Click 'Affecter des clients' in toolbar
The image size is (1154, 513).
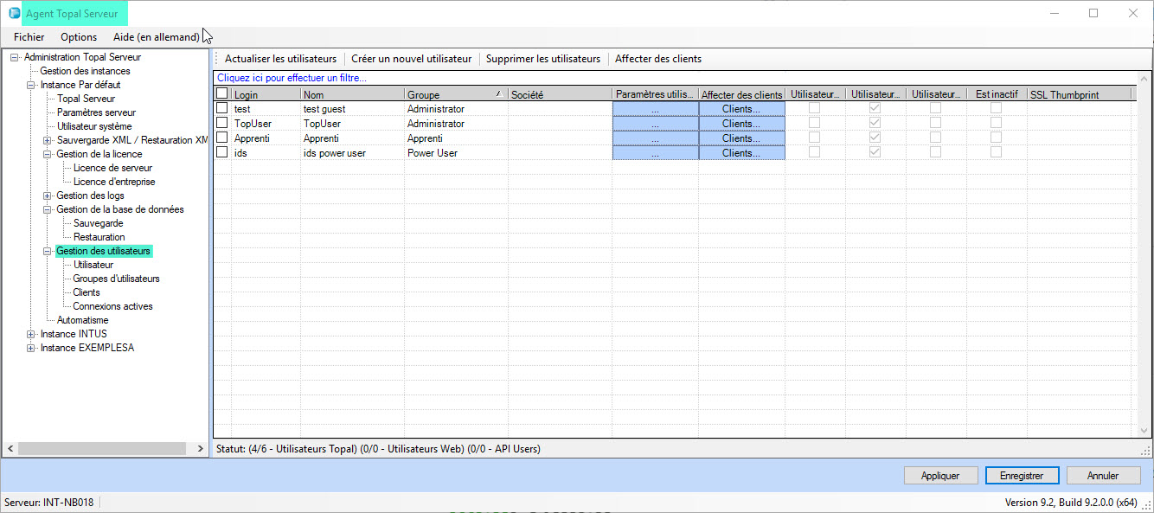point(657,59)
